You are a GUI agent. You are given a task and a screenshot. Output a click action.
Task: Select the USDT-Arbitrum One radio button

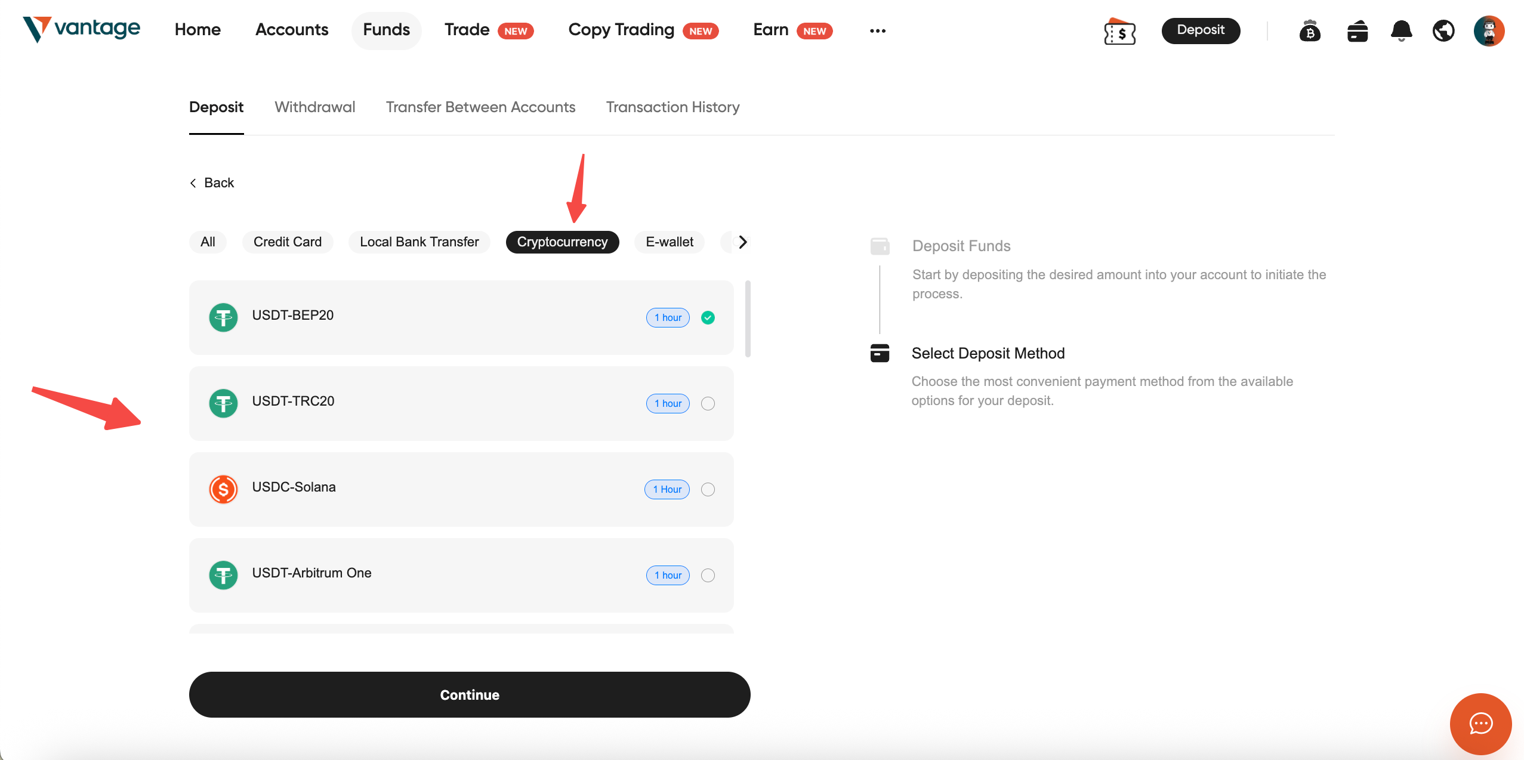coord(708,575)
